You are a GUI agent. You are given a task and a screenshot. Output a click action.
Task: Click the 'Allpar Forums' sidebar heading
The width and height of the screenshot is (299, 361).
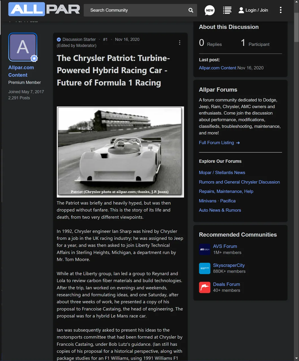(218, 90)
